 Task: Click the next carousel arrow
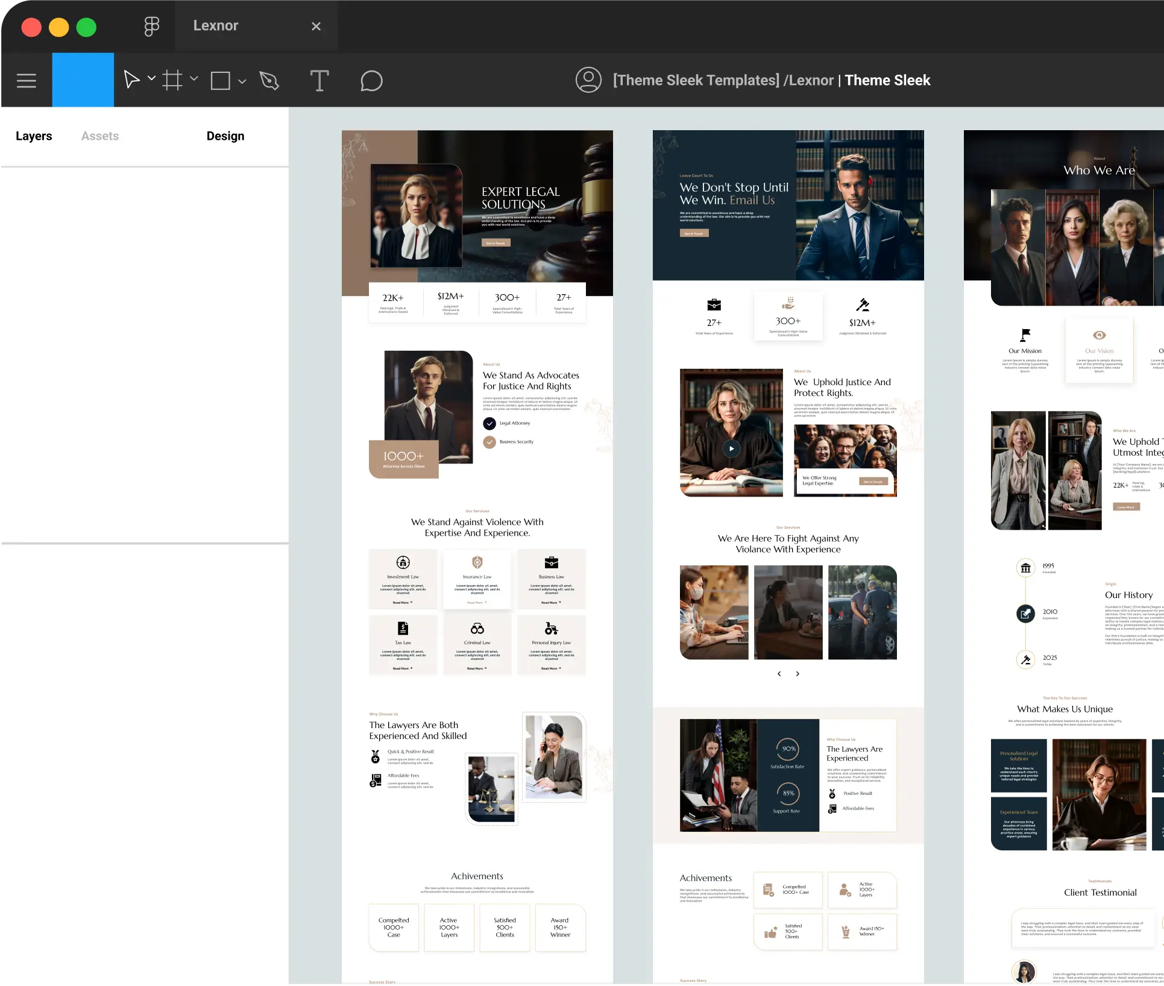[797, 674]
